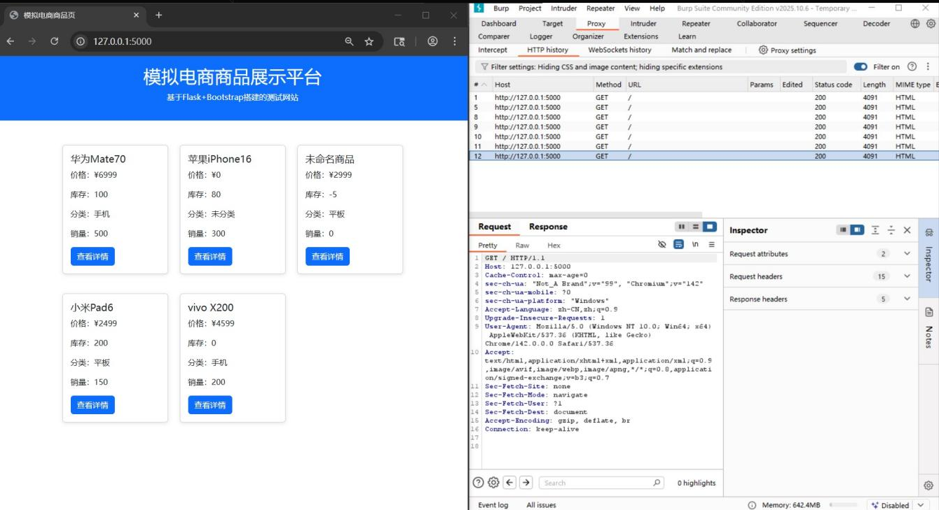Switch to Dashboard tab
The width and height of the screenshot is (939, 510).
pos(498,24)
